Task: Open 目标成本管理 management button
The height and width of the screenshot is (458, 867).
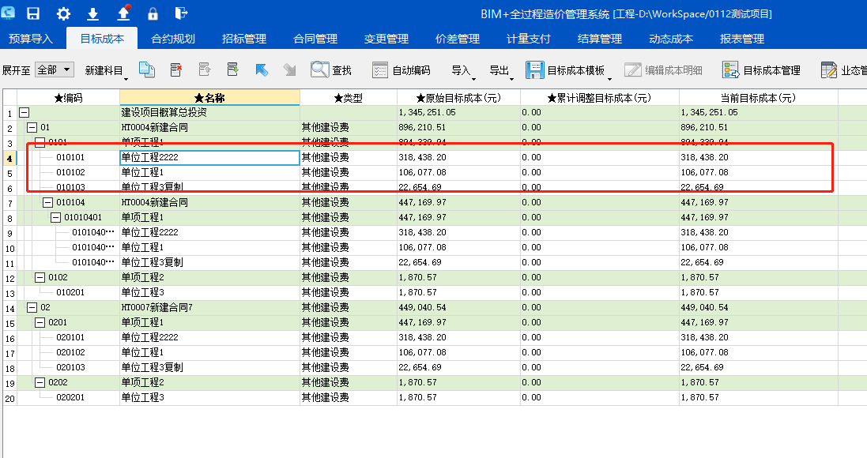Action: coord(761,70)
